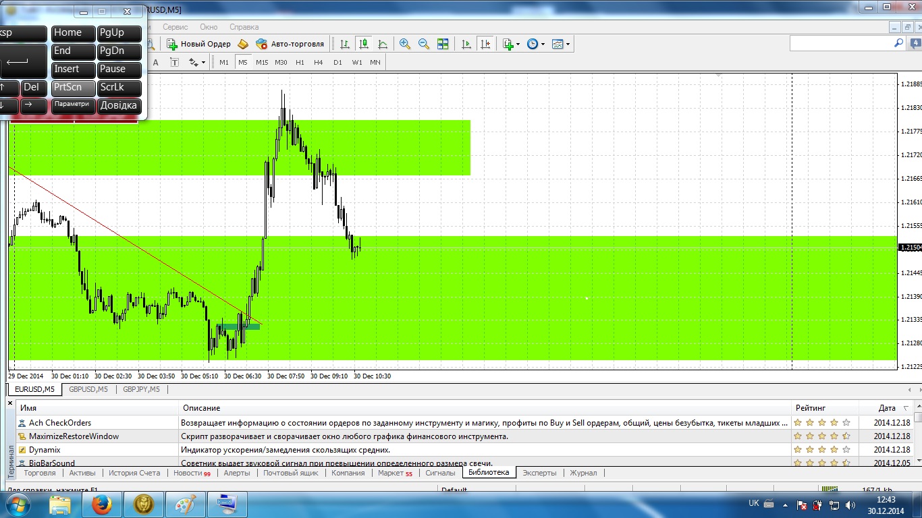922x518 pixels.
Task: Switch chart to bar chart mode
Action: click(345, 44)
